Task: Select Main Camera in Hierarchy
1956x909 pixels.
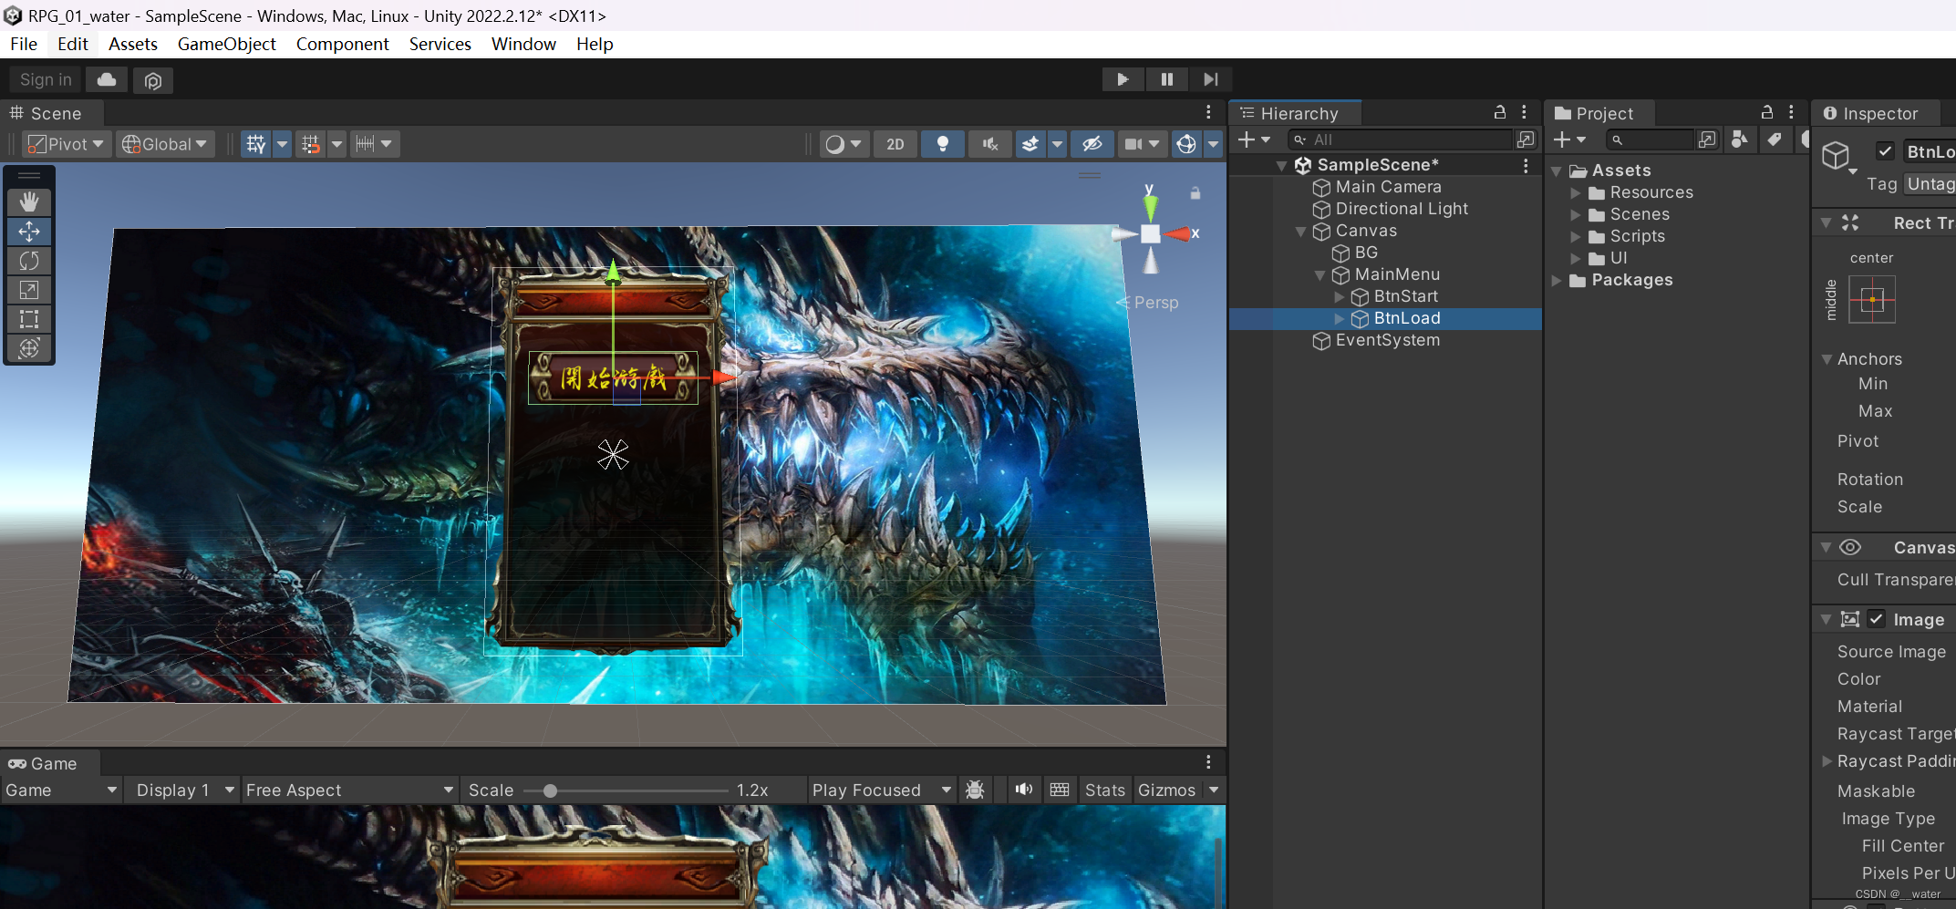Action: 1388,187
